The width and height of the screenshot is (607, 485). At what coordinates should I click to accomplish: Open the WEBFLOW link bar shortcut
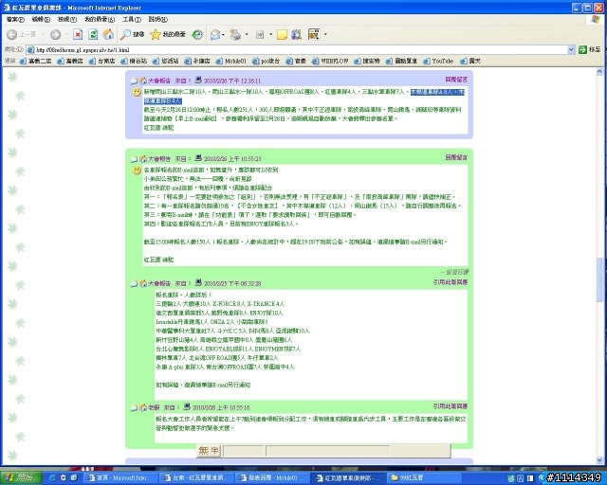(x=330, y=62)
